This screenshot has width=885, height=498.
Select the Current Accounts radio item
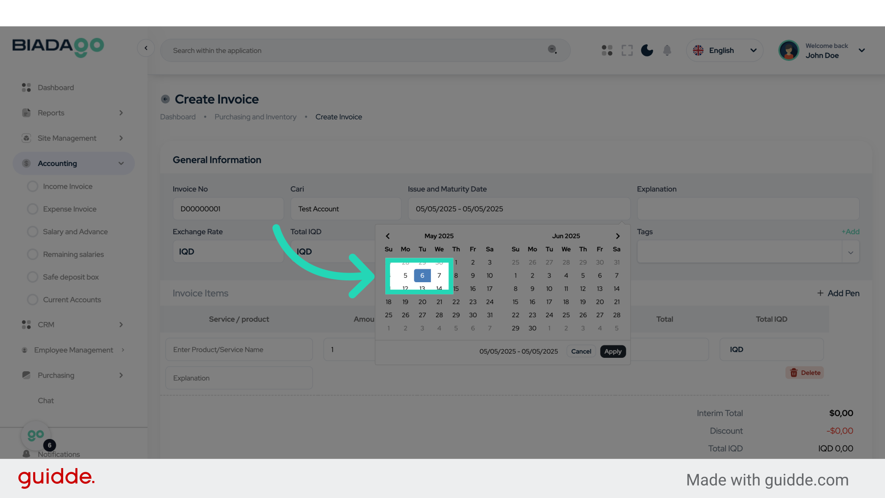point(33,300)
